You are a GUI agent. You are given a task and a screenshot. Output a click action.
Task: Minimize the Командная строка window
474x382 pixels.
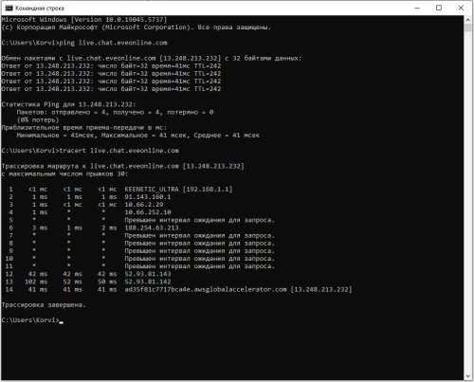[x=417, y=8]
